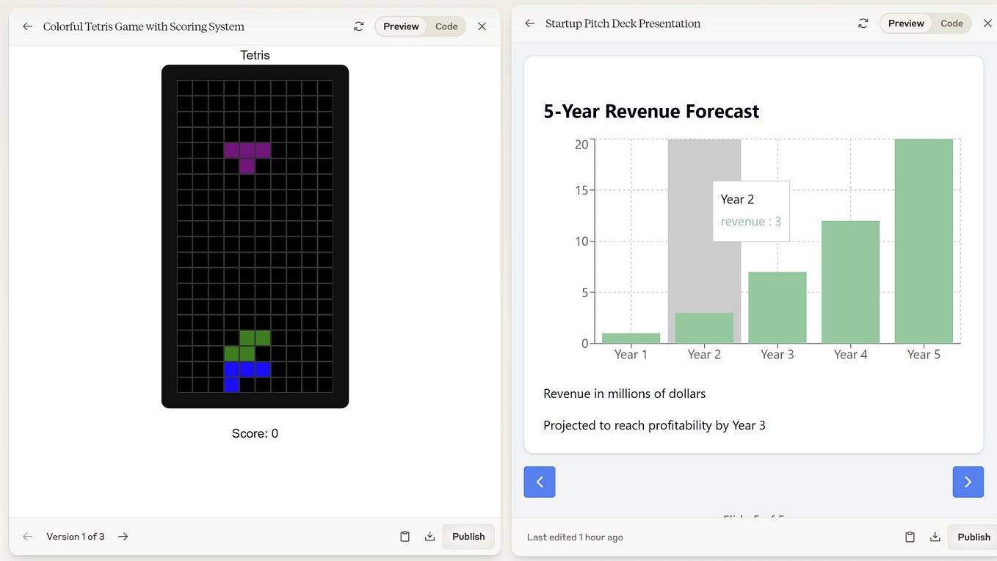Select Preview tab in Pitch Deck panel
Viewport: 997px width, 561px height.
(x=906, y=23)
